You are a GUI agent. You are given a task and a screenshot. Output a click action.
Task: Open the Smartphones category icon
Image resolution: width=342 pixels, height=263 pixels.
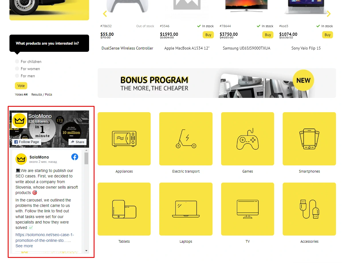pyautogui.click(x=309, y=139)
